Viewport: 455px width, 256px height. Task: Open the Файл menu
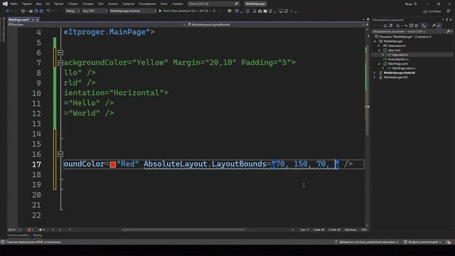point(14,4)
